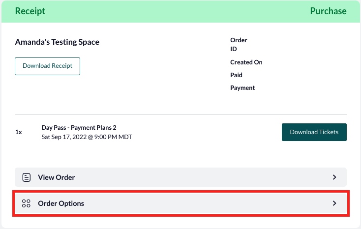The image size is (361, 229).
Task: Expand View Order using its chevron arrow
Action: pyautogui.click(x=334, y=177)
